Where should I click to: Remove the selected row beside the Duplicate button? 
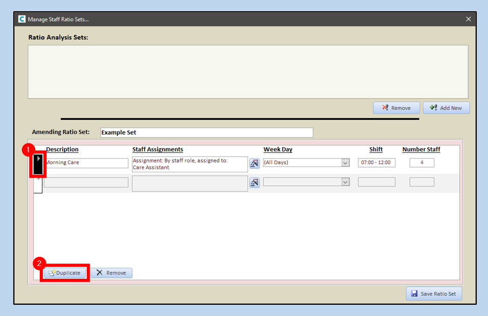point(112,273)
